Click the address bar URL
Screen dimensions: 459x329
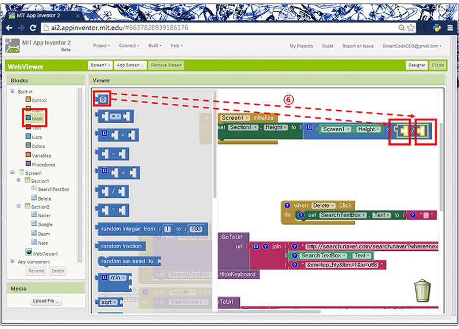119,28
